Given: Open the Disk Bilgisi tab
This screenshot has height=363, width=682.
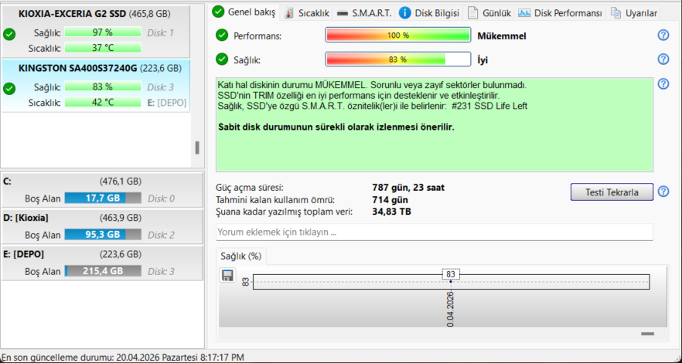Looking at the screenshot, I should (x=429, y=13).
